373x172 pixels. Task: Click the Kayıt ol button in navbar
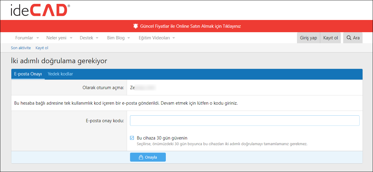tap(330, 38)
